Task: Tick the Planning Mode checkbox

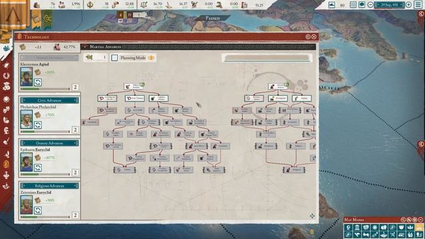Action: pyautogui.click(x=115, y=58)
